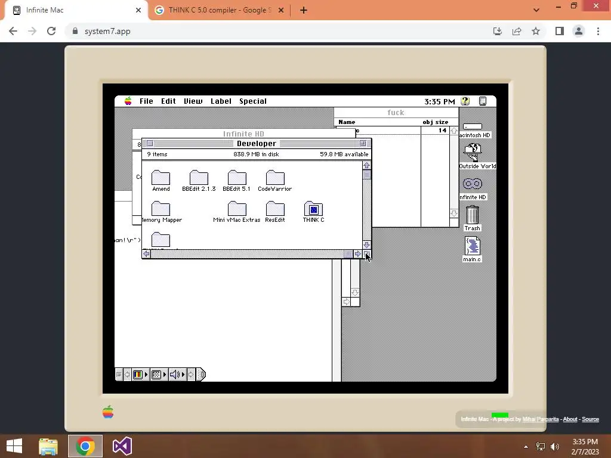This screenshot has height=458, width=611.
Task: Bookmark this page with the star icon
Action: point(536,31)
